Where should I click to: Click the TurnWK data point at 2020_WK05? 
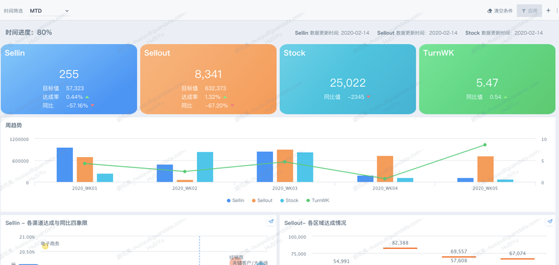pyautogui.click(x=485, y=145)
